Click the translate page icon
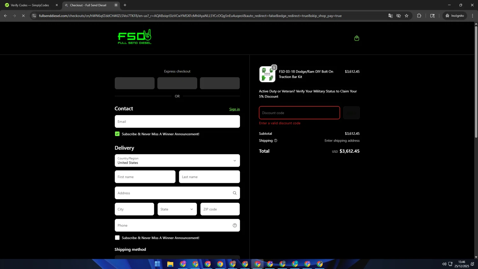Image resolution: width=478 pixels, height=269 pixels. coord(390,16)
